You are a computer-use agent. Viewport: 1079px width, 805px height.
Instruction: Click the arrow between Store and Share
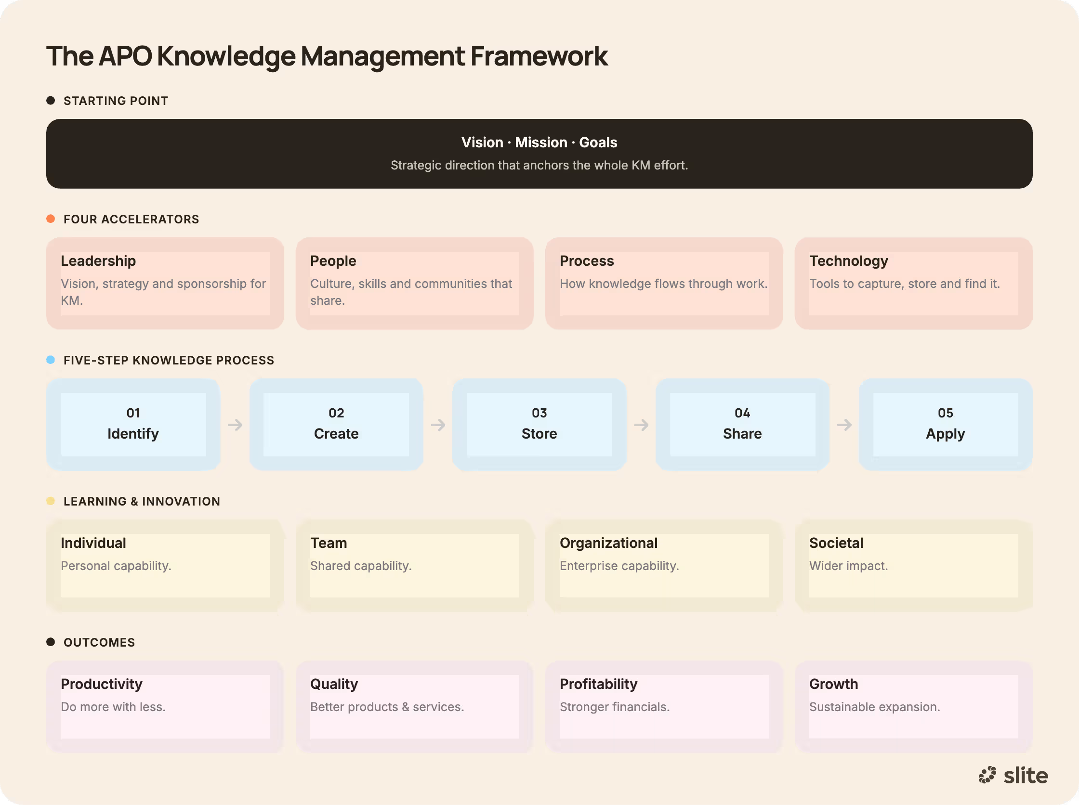[641, 425]
